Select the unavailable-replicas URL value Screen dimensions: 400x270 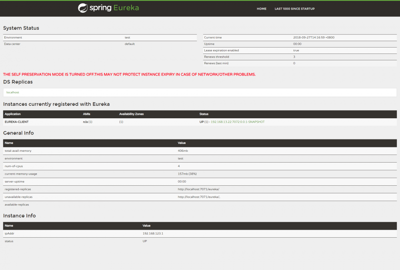coord(199,197)
